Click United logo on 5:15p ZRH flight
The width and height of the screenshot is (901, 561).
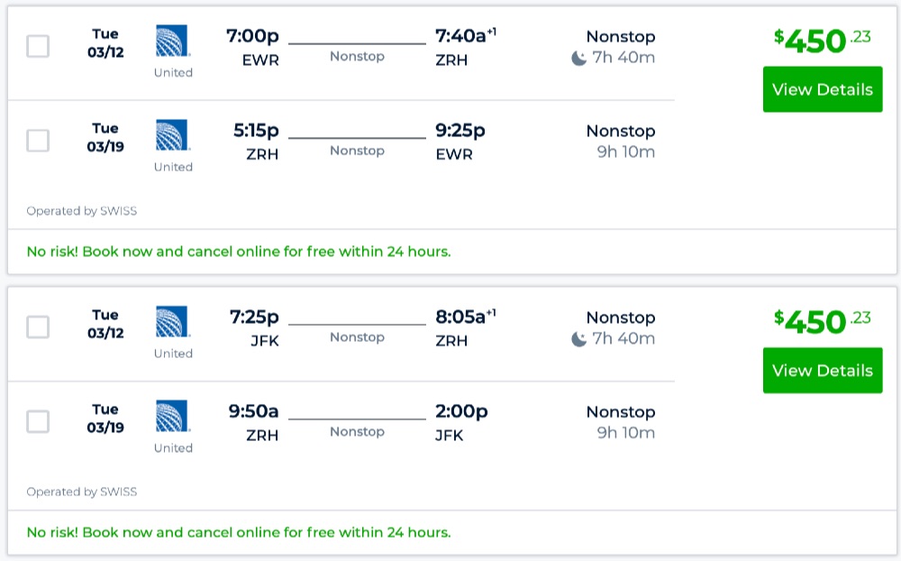[172, 135]
